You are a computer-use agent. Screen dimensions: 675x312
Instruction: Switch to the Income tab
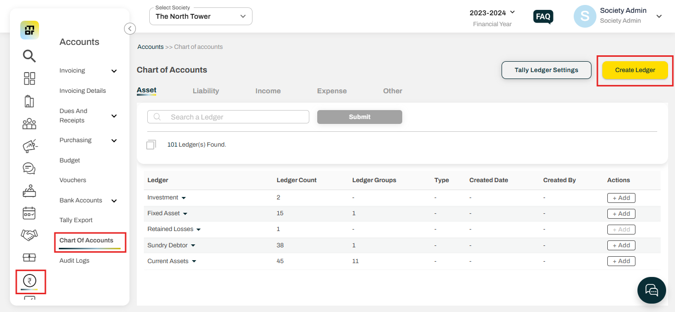pos(268,91)
